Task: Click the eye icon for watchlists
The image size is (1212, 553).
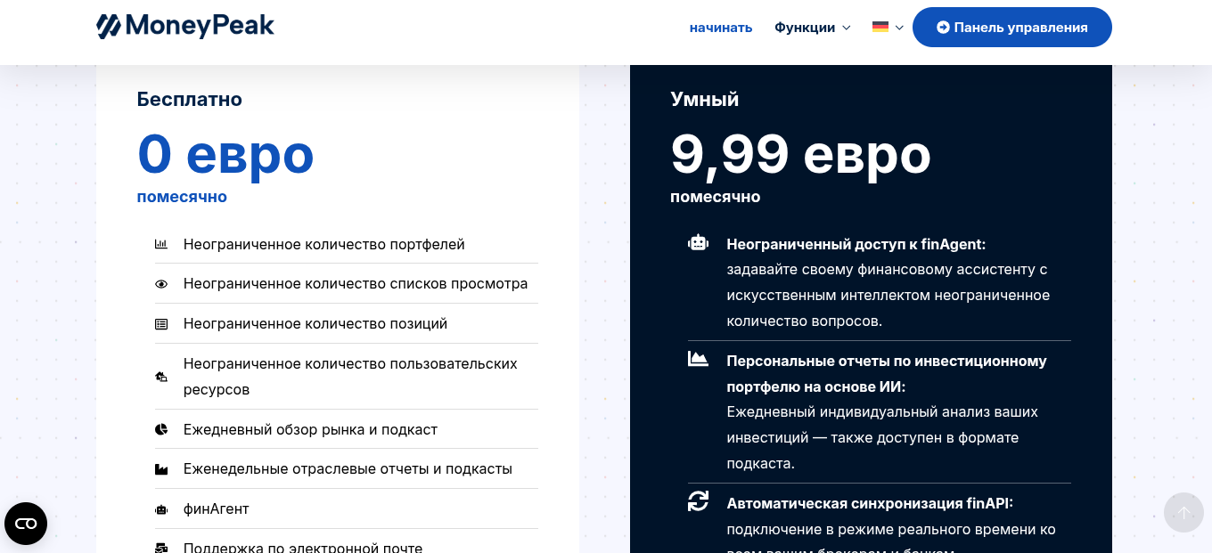Action: point(161,284)
